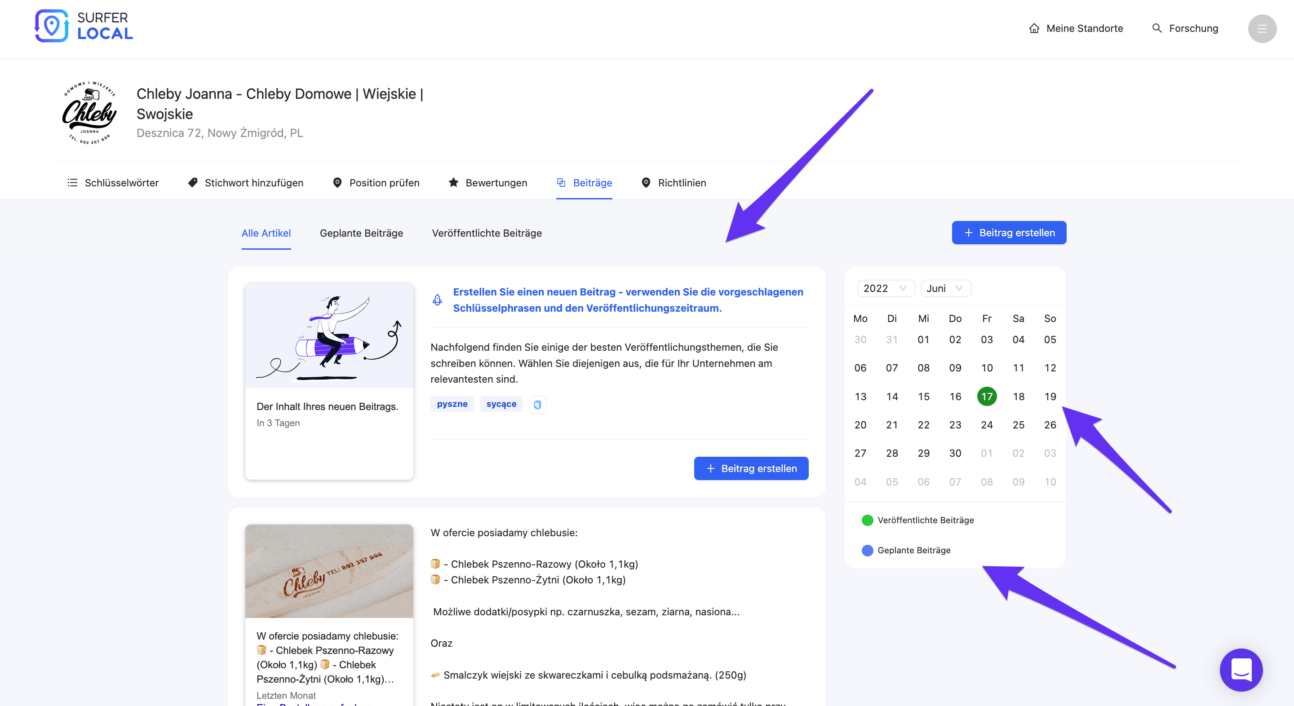Image resolution: width=1294 pixels, height=706 pixels.
Task: Expand the 2022 year dropdown
Action: (885, 288)
